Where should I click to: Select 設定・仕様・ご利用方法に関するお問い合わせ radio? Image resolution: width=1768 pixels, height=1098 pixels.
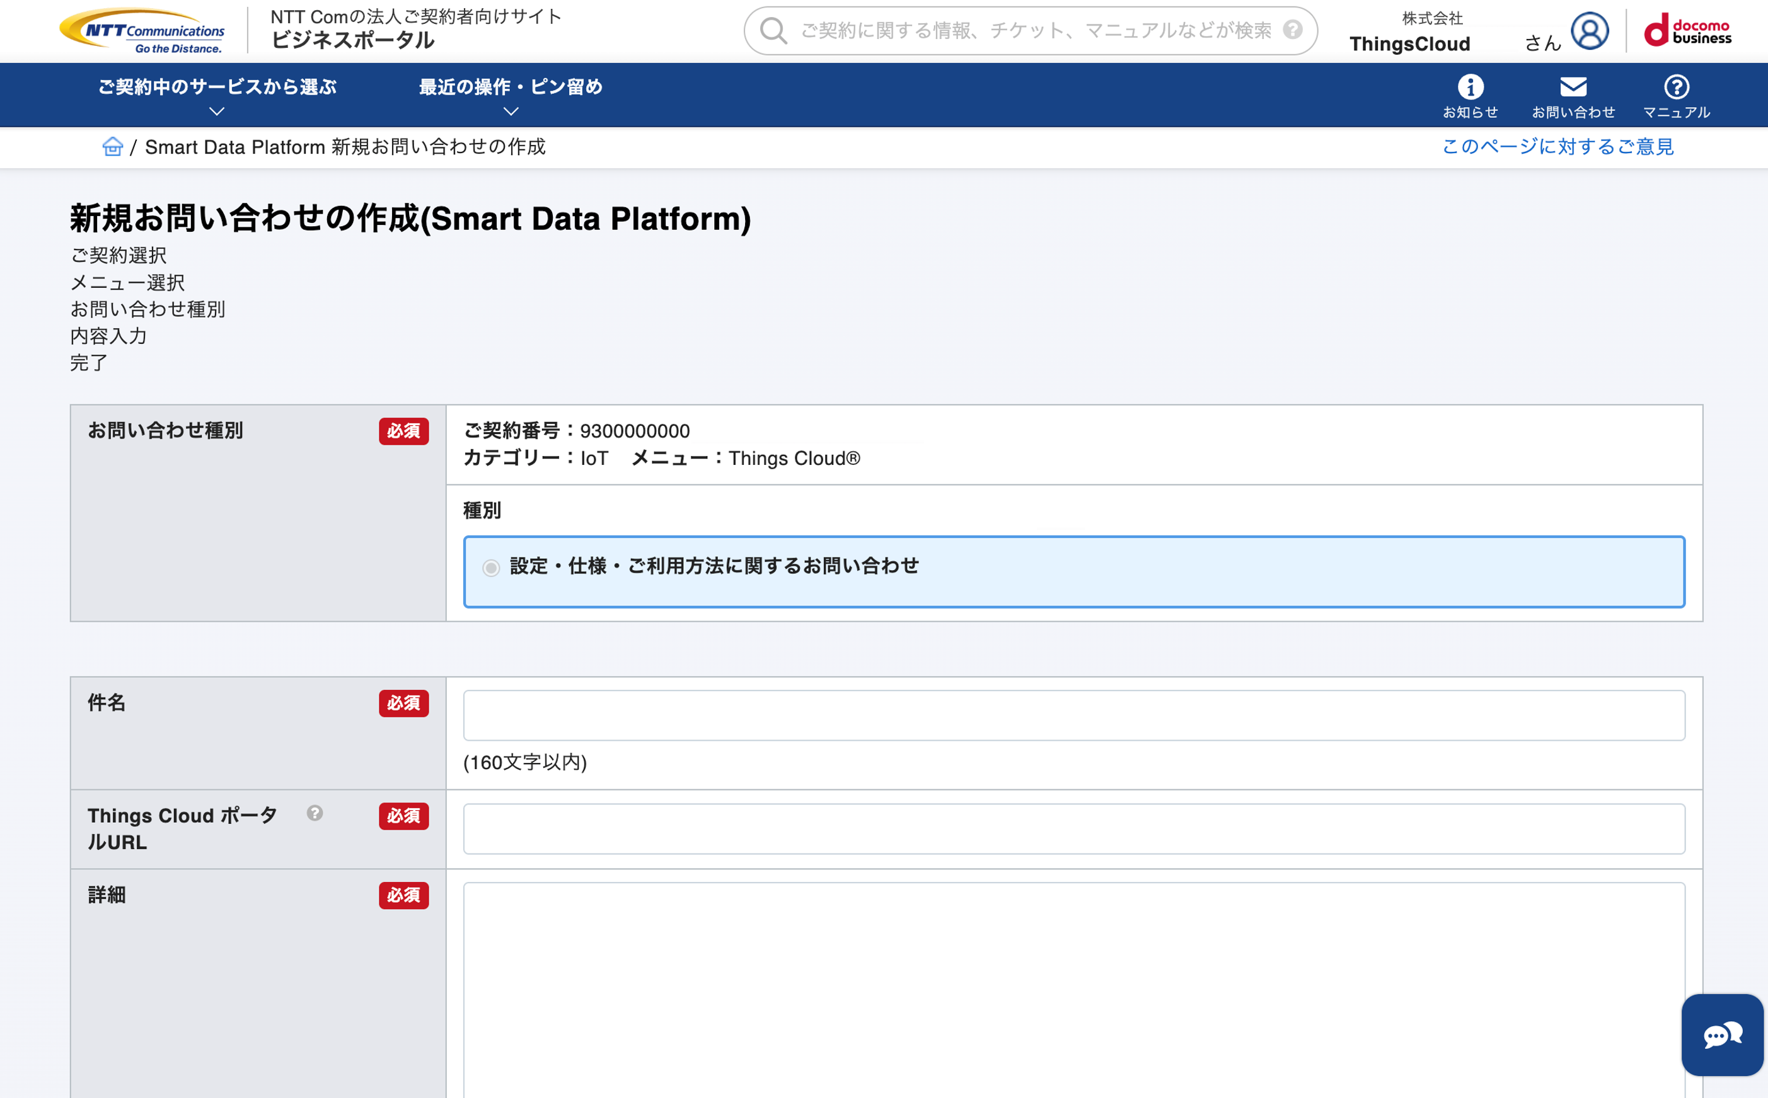coord(491,568)
